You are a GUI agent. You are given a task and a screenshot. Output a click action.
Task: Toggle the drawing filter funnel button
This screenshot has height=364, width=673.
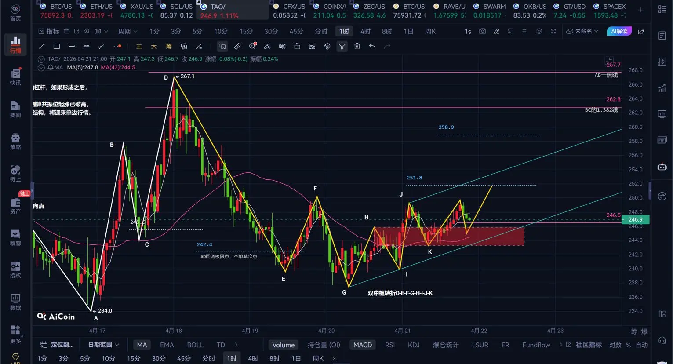[x=342, y=46]
